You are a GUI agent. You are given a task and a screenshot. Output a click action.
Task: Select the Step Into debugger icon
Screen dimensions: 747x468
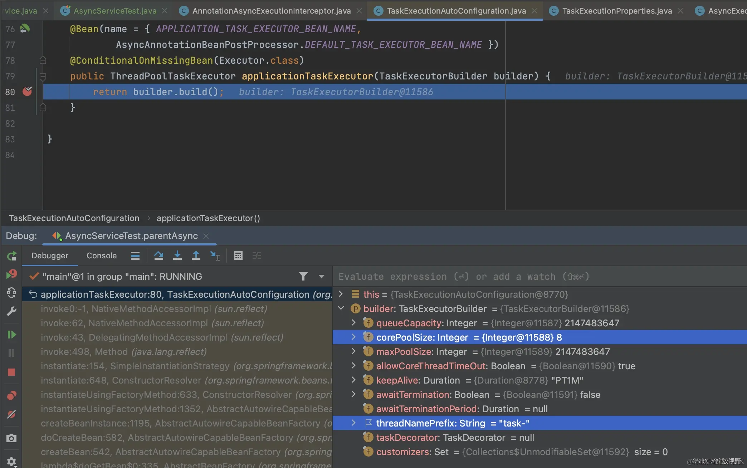(177, 255)
